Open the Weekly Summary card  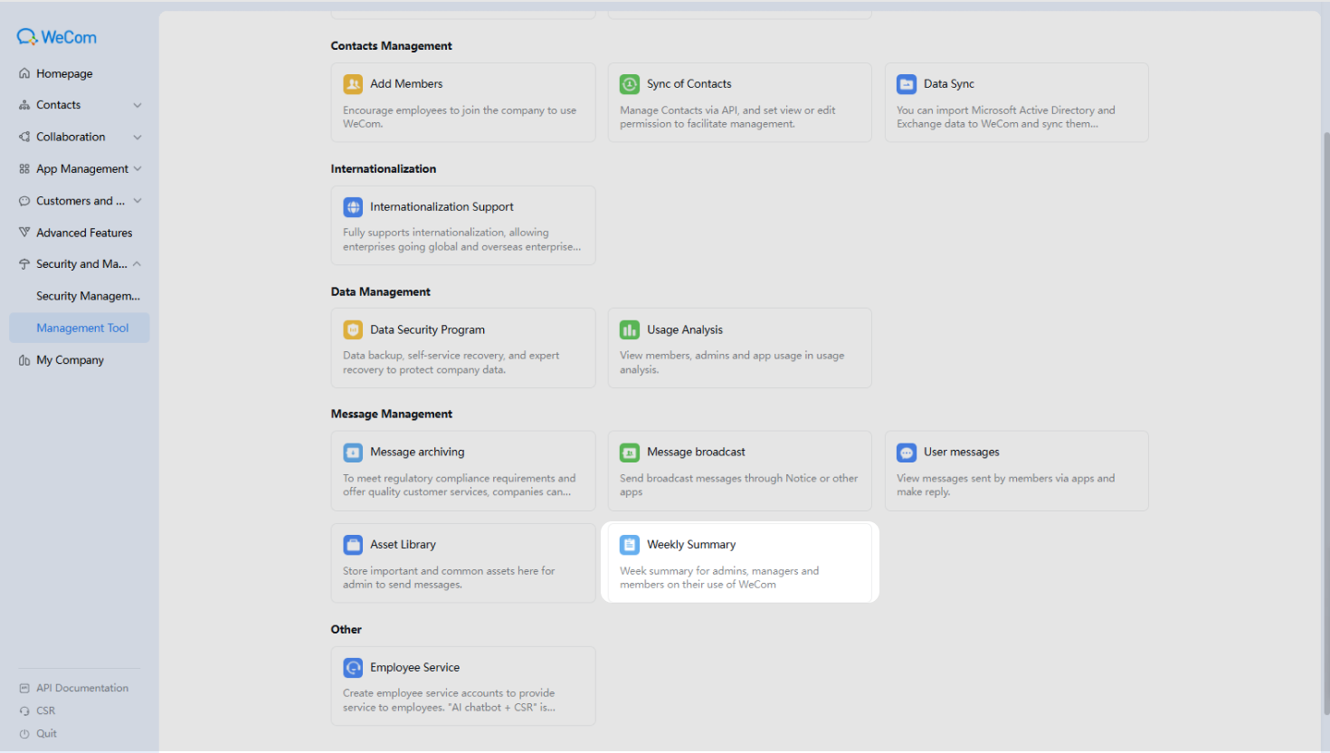[x=740, y=563]
